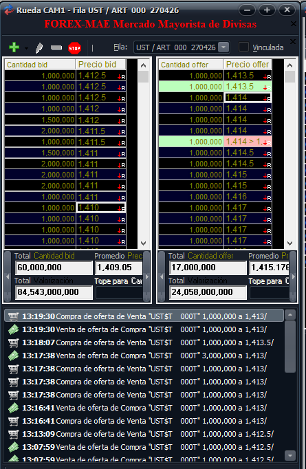This screenshot has width=306, height=469.
Task: Close the FOREX-MAE banner with its X
Action: [294, 24]
